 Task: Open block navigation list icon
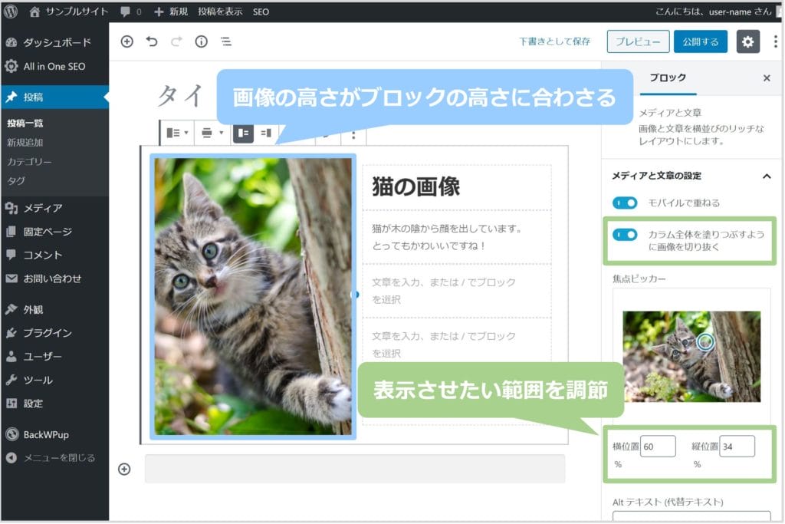[x=226, y=42]
